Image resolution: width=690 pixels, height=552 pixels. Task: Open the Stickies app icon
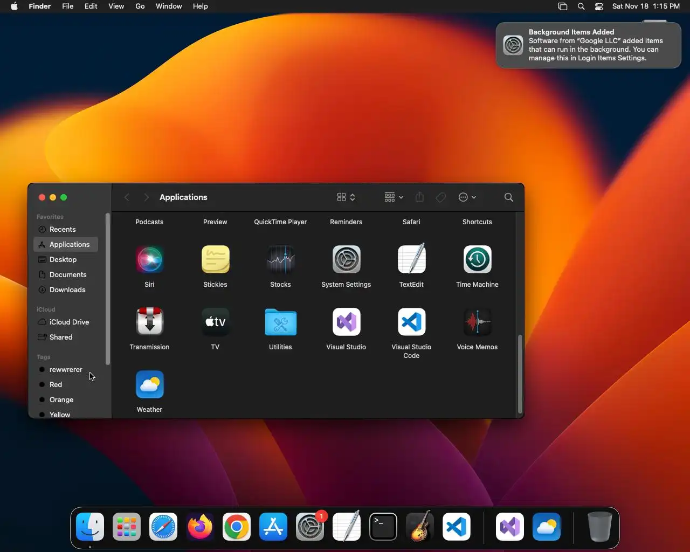(215, 260)
